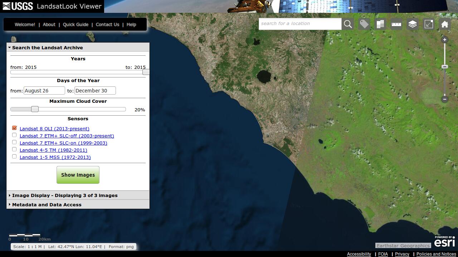
Task: Open the FOIA footer link
Action: coord(383,254)
